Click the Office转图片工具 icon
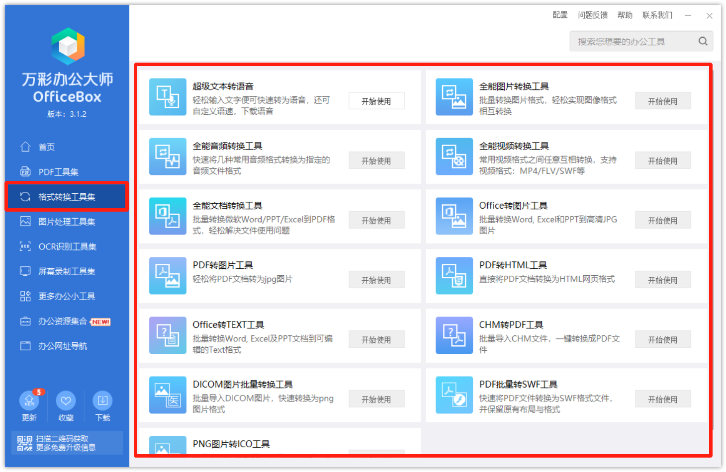726x472 pixels. [454, 216]
